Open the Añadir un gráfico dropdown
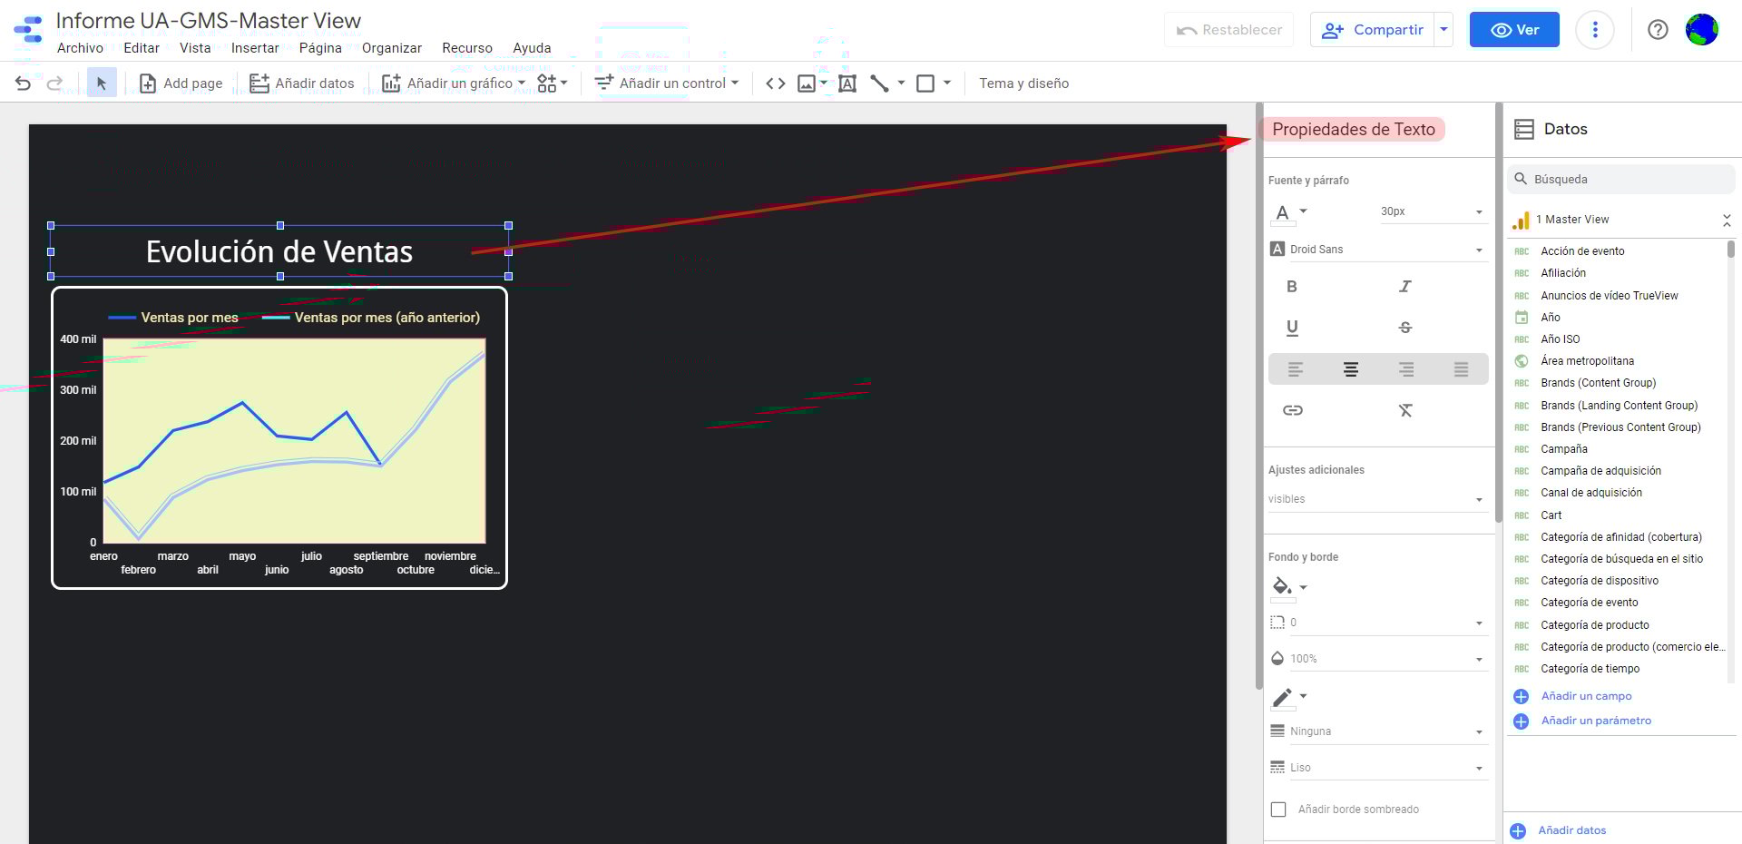 454,83
